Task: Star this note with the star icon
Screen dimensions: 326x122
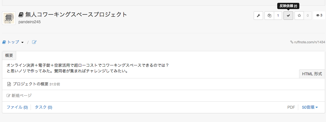Action: click(x=299, y=16)
